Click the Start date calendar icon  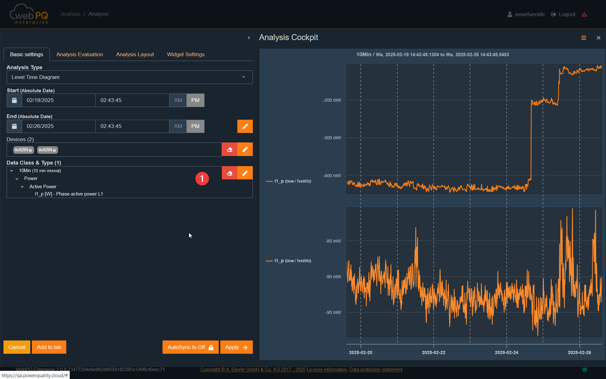point(14,100)
